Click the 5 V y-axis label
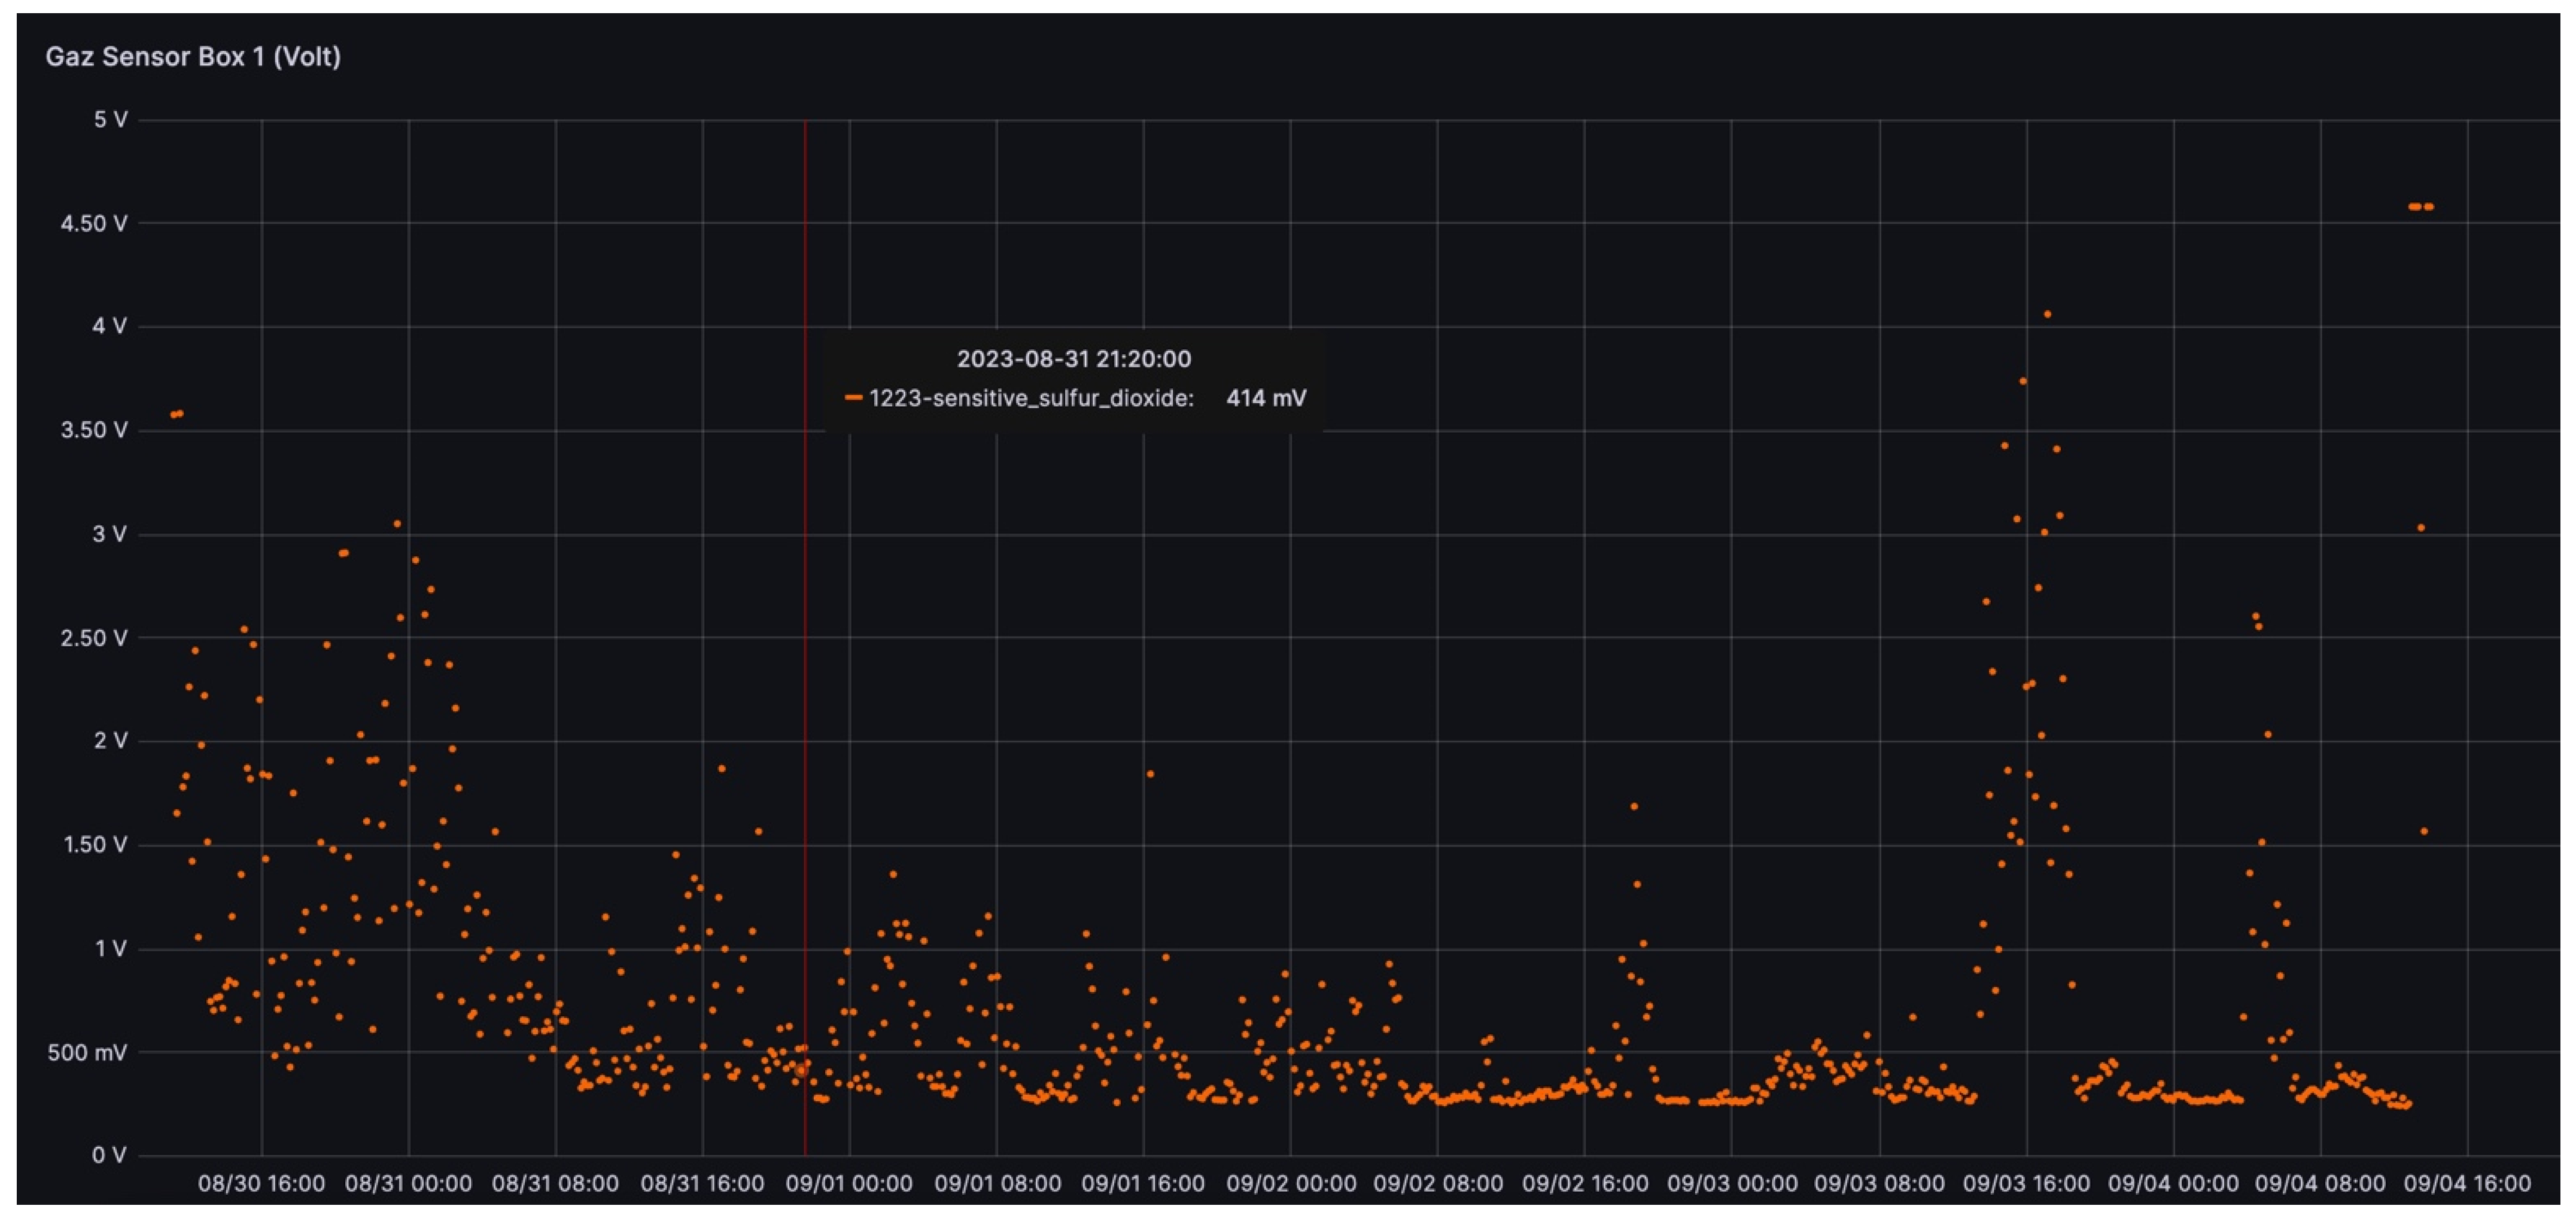 pos(110,120)
